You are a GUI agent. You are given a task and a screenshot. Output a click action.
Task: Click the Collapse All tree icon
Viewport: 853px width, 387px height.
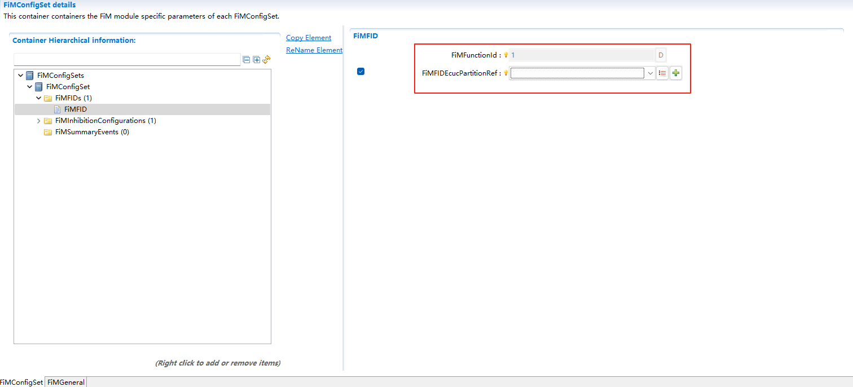pyautogui.click(x=246, y=59)
